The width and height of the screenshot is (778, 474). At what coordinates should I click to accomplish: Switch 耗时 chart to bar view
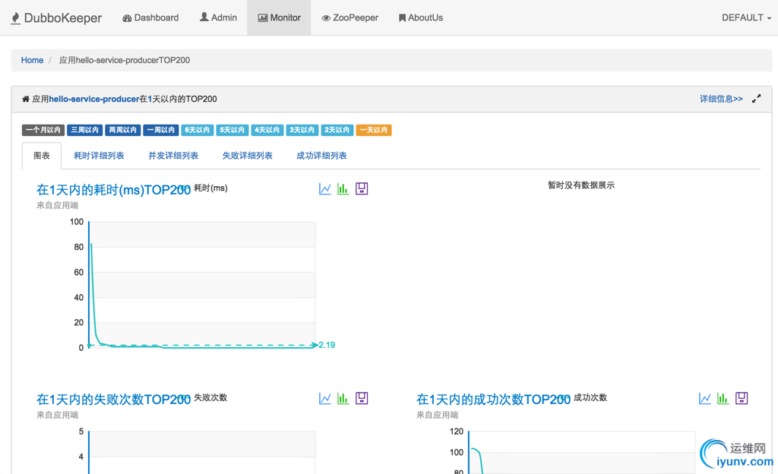tap(343, 189)
